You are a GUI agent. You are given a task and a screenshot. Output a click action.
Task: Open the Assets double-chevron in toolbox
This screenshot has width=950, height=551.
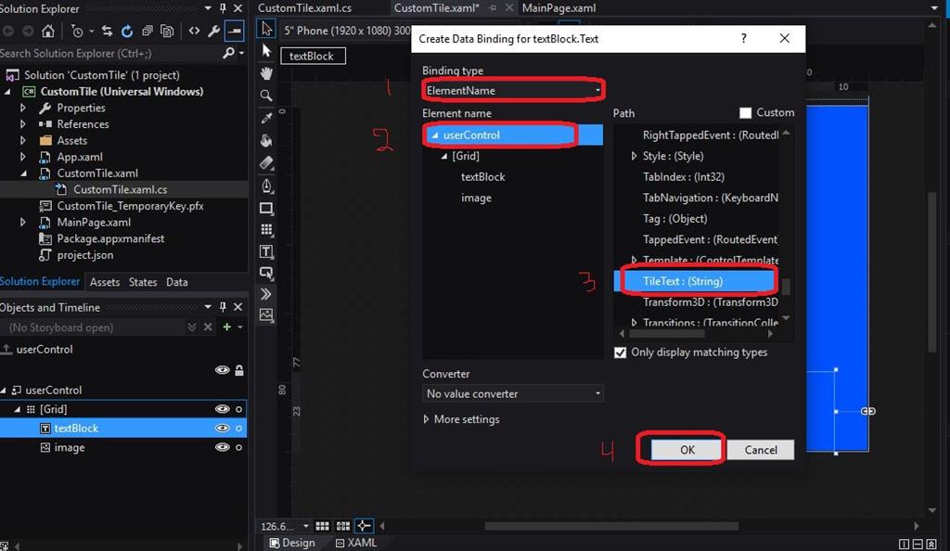[x=266, y=294]
